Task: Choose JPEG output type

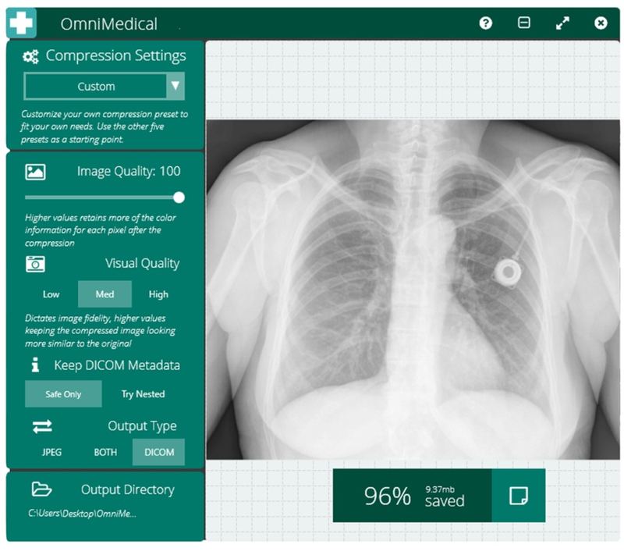Action: click(51, 452)
